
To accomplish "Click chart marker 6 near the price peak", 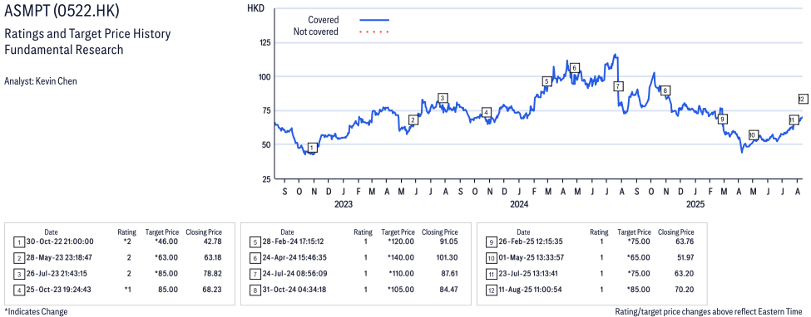I will point(574,68).
